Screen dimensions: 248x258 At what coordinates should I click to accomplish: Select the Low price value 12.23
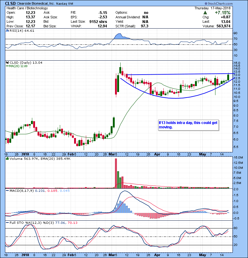(x=30, y=21)
